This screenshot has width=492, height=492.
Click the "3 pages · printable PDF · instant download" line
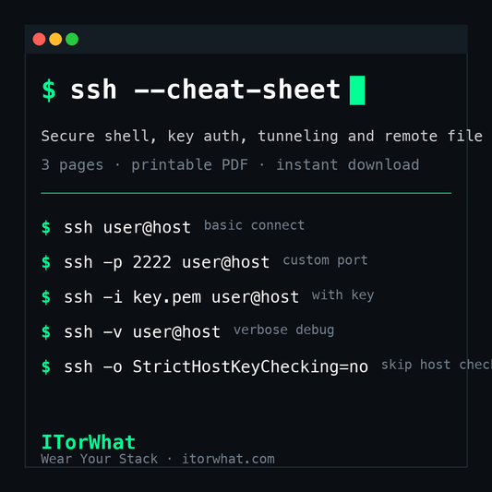click(230, 164)
